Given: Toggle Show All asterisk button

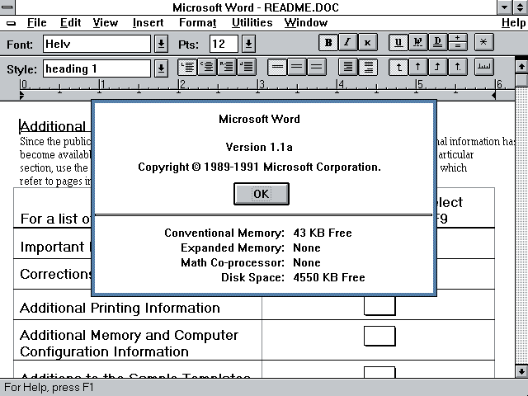Looking at the screenshot, I should click(x=484, y=42).
